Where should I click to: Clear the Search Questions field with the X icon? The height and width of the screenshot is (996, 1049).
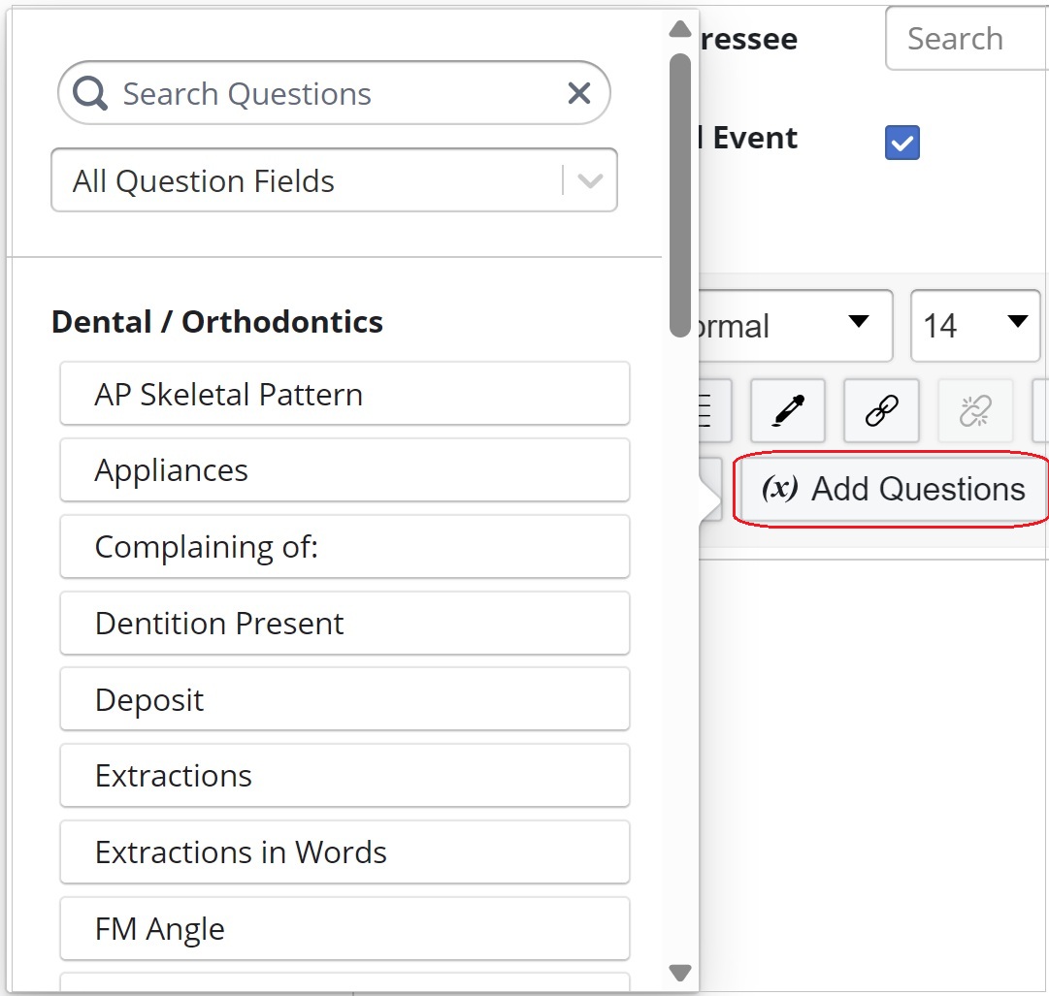click(x=578, y=92)
